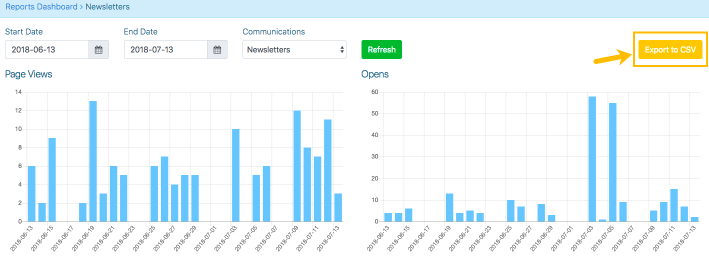Select the Page Views bar for 2018-07-09

pos(297,166)
